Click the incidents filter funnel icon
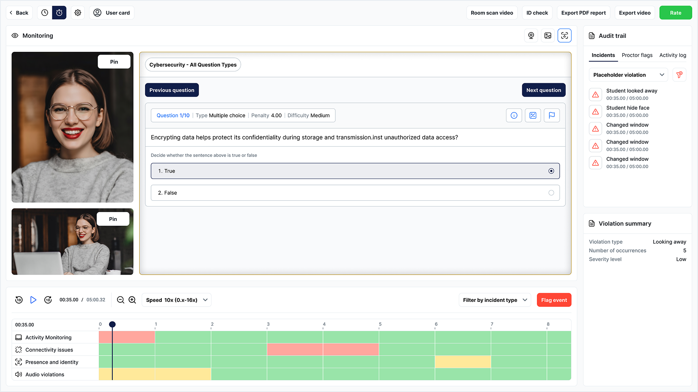Screen dimensions: 698x392 pos(679,75)
